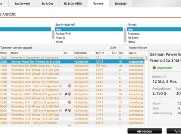Click the knockout target icon in Powerfest #107 row

(70, 94)
